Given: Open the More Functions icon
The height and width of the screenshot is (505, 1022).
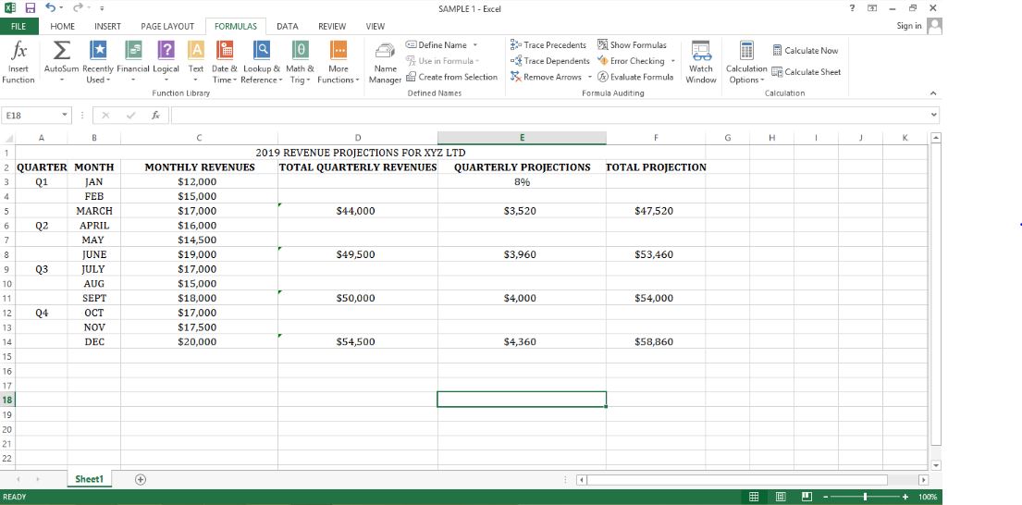Looking at the screenshot, I should 339,51.
